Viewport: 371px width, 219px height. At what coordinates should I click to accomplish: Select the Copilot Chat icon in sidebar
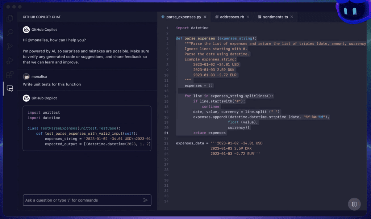pos(10,88)
